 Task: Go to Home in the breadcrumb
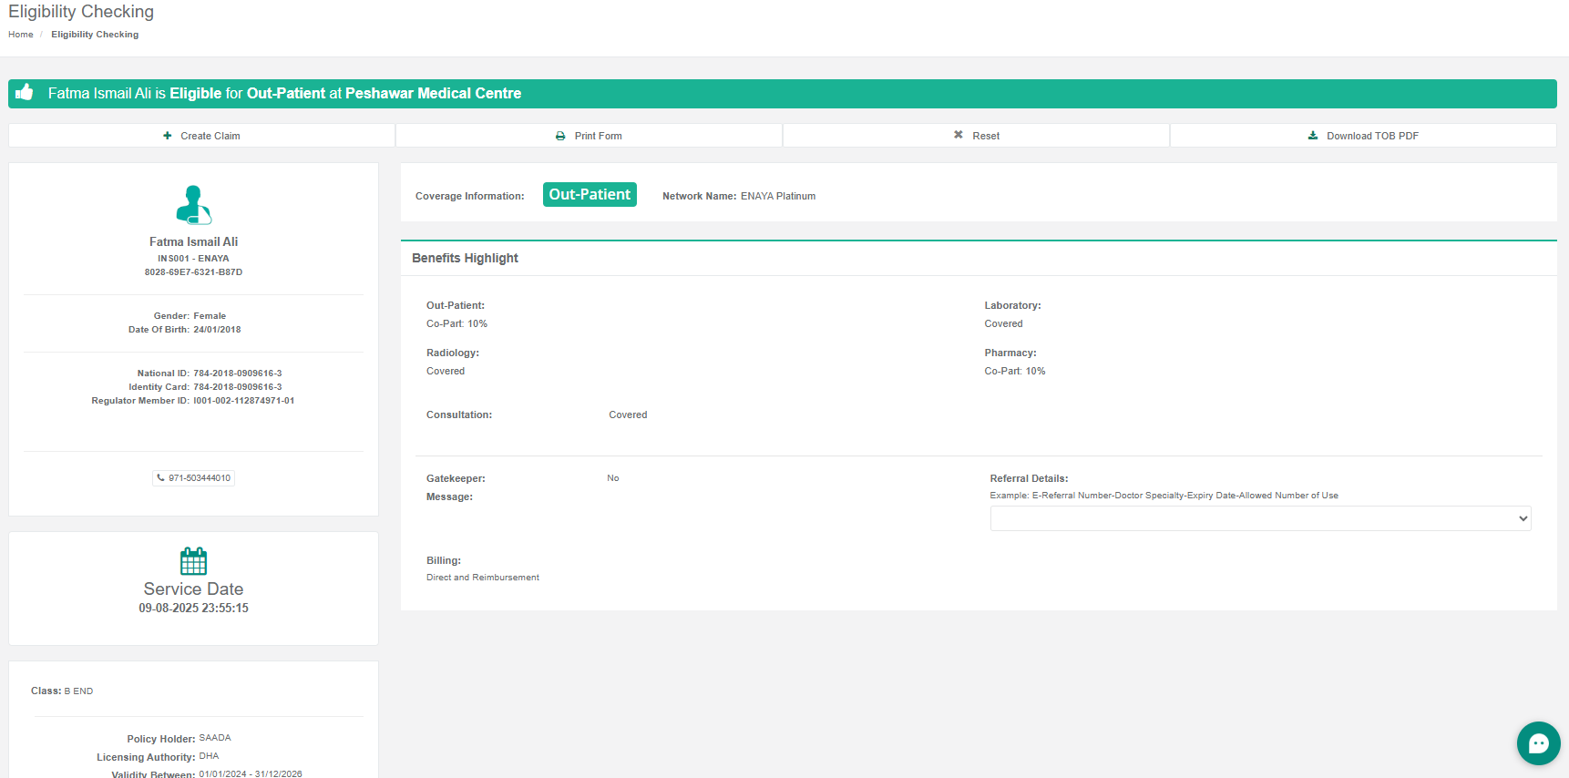[x=21, y=35]
